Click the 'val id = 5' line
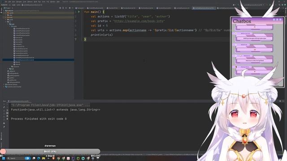This screenshot has height=161, width=287. pyautogui.click(x=99, y=25)
